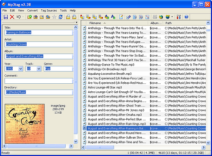Select file Astro Lounge-All Star.mp3
This screenshot has width=212, height=156.
144,88
